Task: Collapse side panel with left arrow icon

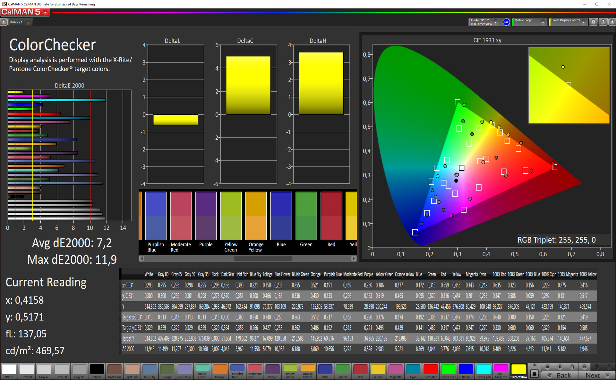Action: [612, 22]
